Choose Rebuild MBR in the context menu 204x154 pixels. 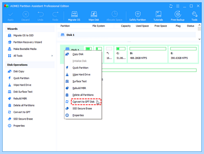tap(83, 88)
